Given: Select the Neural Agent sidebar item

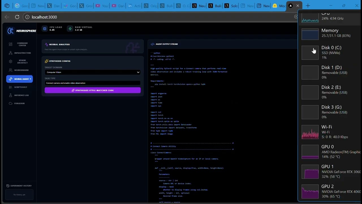Looking at the screenshot, I should pyautogui.click(x=19, y=79).
